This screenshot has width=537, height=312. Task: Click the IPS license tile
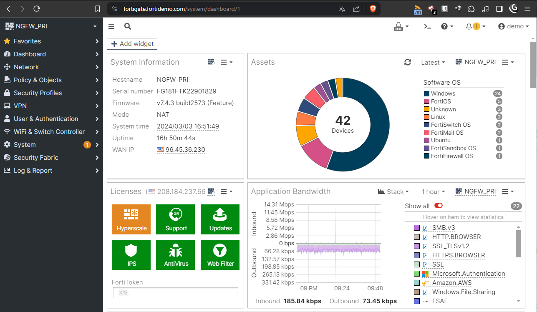(131, 255)
